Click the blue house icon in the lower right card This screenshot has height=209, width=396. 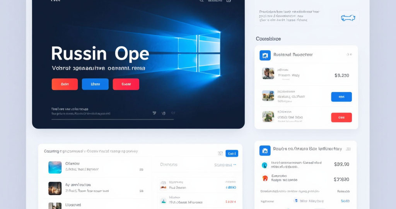tap(265, 151)
